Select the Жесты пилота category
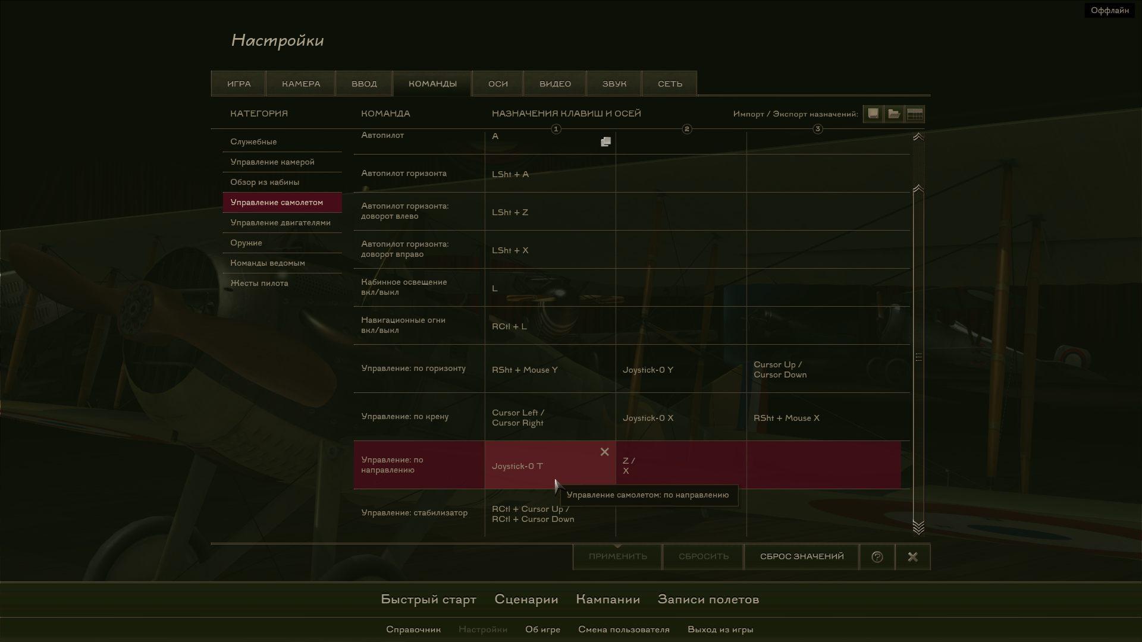Image resolution: width=1142 pixels, height=642 pixels. pyautogui.click(x=282, y=283)
